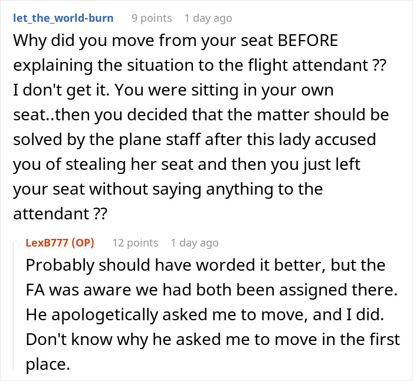Click the "9 points" score
The image size is (413, 381).
point(151,18)
